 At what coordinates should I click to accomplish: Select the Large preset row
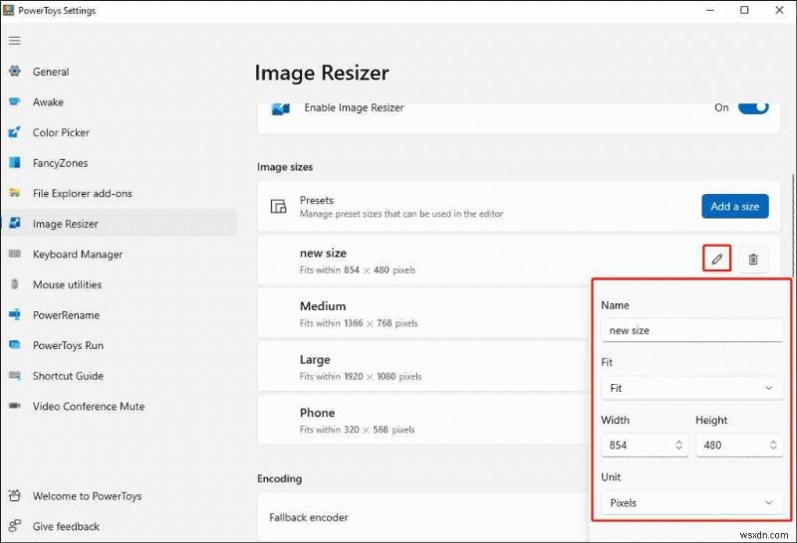point(423,367)
